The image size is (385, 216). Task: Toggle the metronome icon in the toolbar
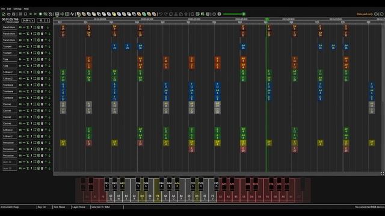tap(51, 14)
